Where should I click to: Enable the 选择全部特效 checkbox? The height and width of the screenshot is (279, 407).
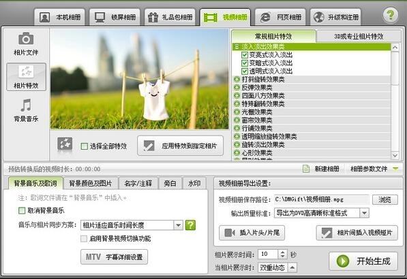coord(84,146)
